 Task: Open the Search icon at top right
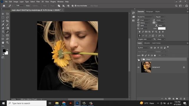(176, 6)
